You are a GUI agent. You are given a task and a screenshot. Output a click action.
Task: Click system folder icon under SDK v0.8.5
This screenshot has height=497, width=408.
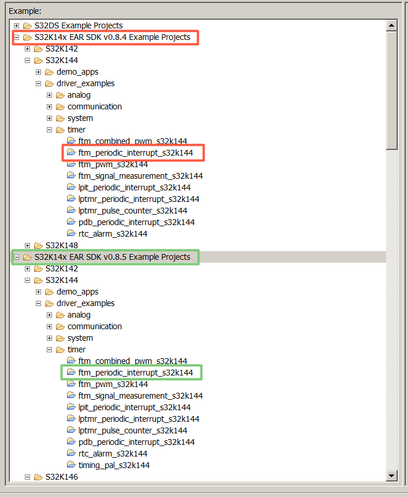[x=60, y=338]
